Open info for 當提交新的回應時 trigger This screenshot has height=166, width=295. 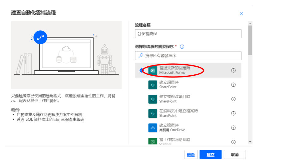(233, 70)
